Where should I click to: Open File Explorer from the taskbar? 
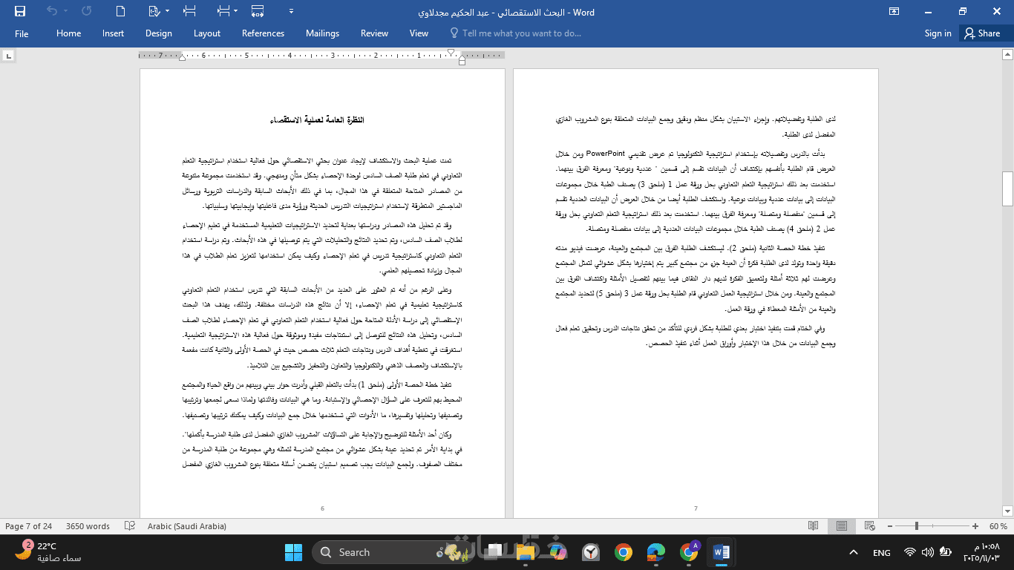click(526, 552)
